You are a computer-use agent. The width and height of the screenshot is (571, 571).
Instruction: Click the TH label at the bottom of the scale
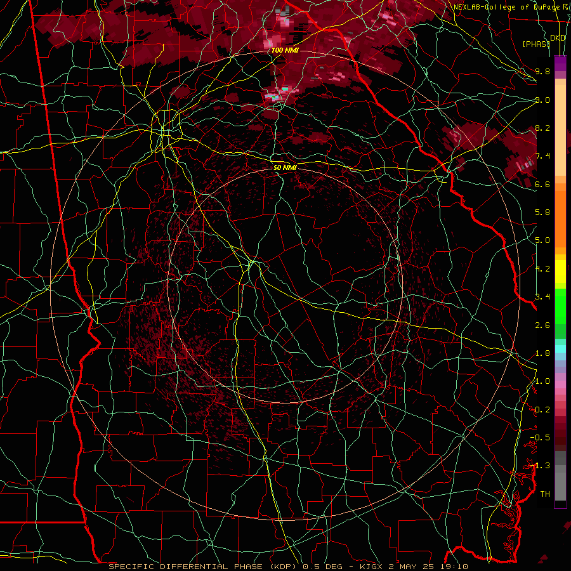pos(545,494)
